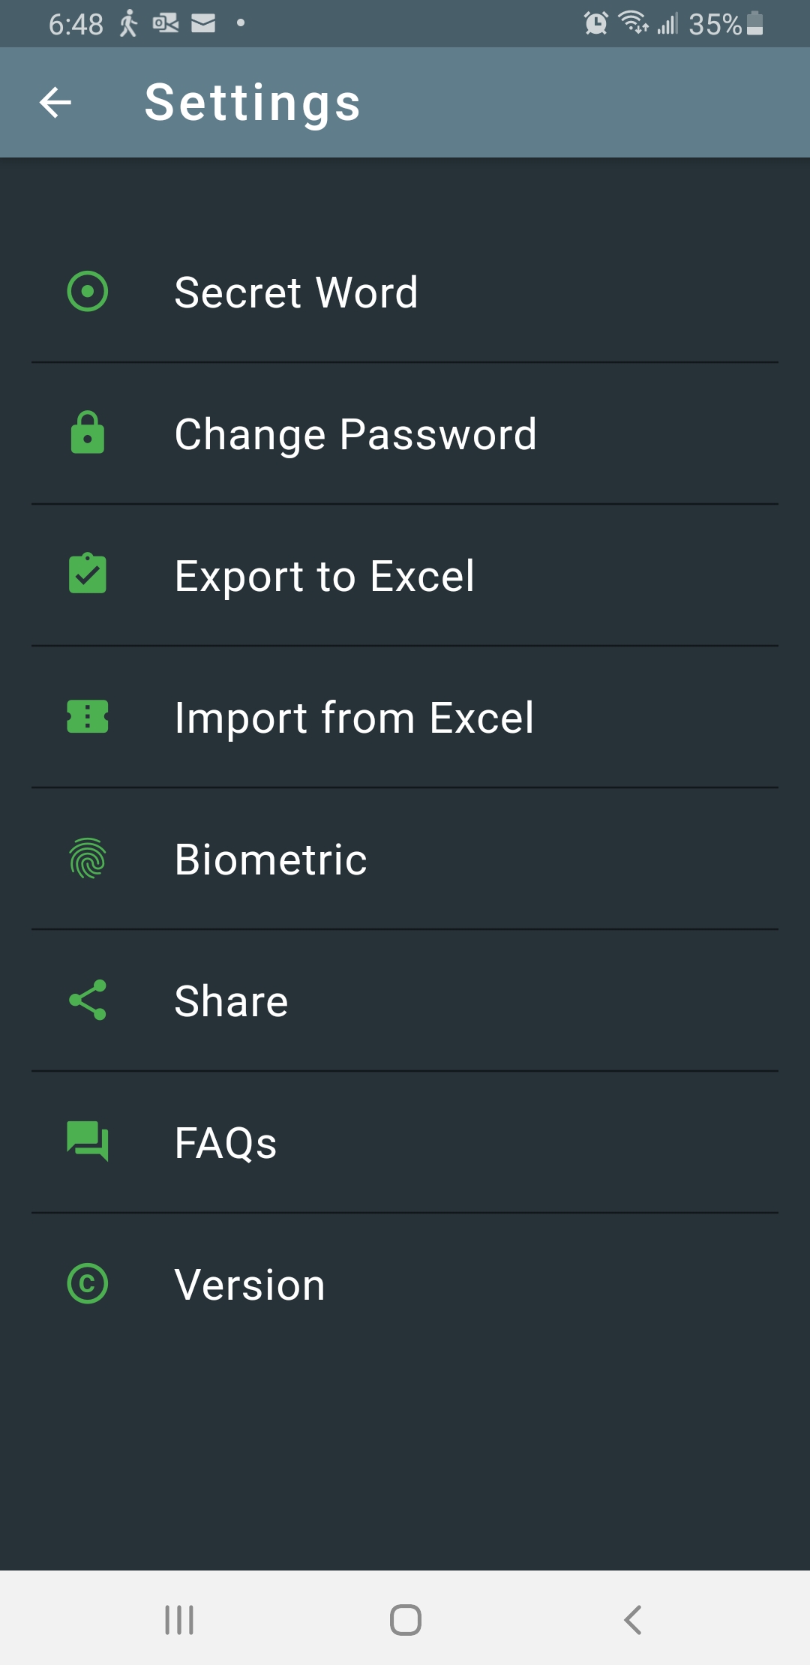Open Biometric settings
The width and height of the screenshot is (810, 1665).
tap(271, 859)
